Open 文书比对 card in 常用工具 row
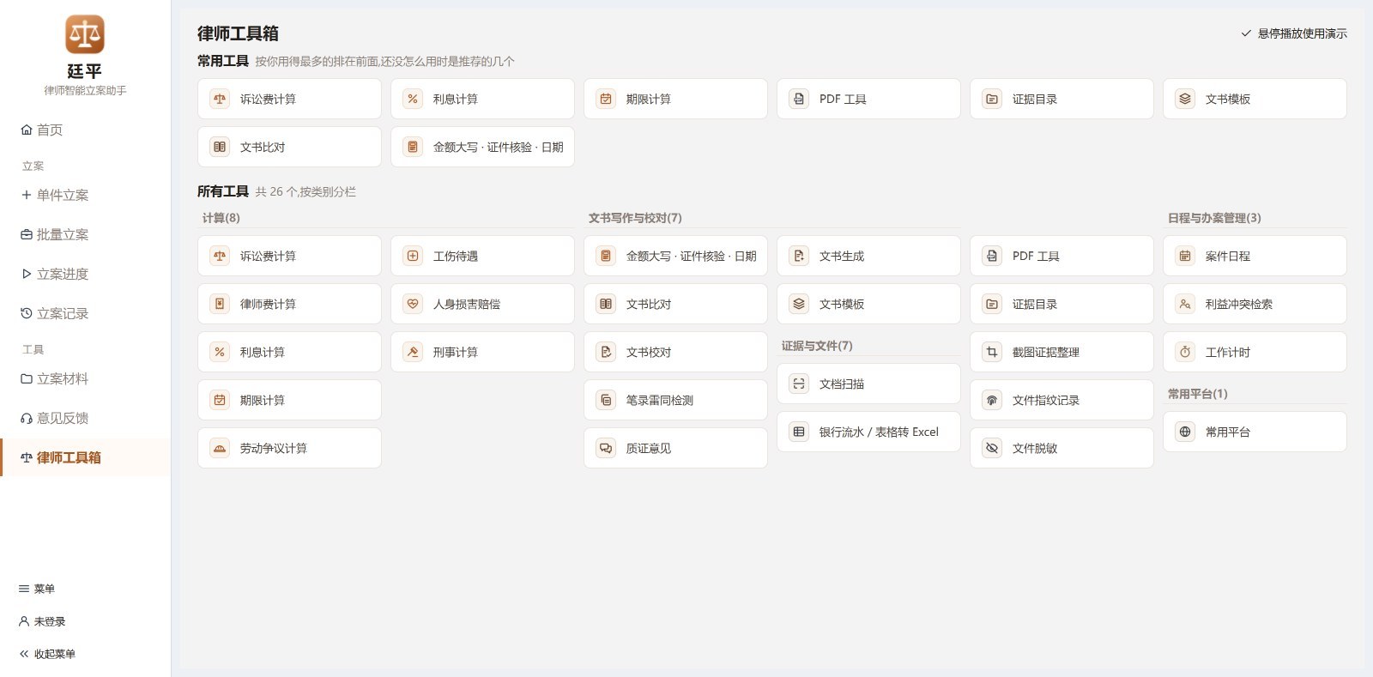1373x677 pixels. pyautogui.click(x=289, y=147)
